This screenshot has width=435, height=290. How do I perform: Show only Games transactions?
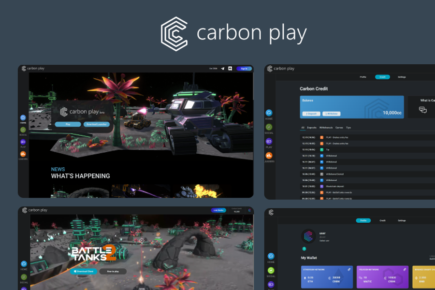point(339,128)
